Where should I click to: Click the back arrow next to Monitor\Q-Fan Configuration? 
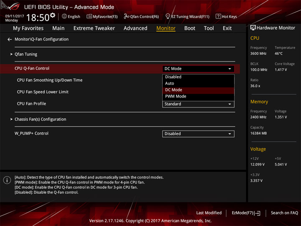10,39
